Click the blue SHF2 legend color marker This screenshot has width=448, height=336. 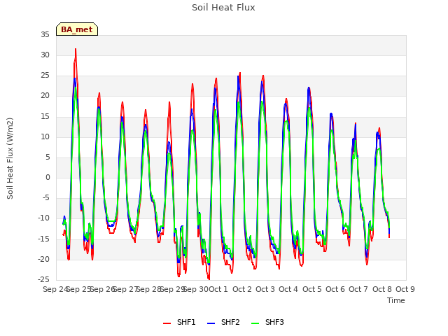211,323
